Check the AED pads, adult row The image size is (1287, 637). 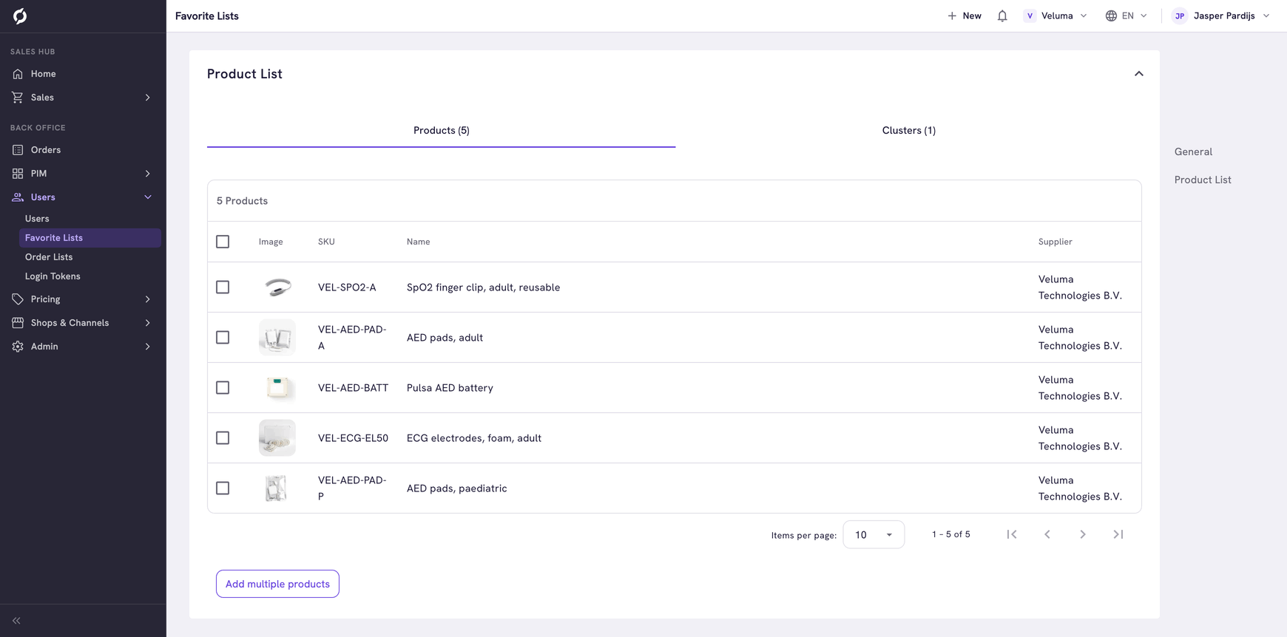coord(223,338)
